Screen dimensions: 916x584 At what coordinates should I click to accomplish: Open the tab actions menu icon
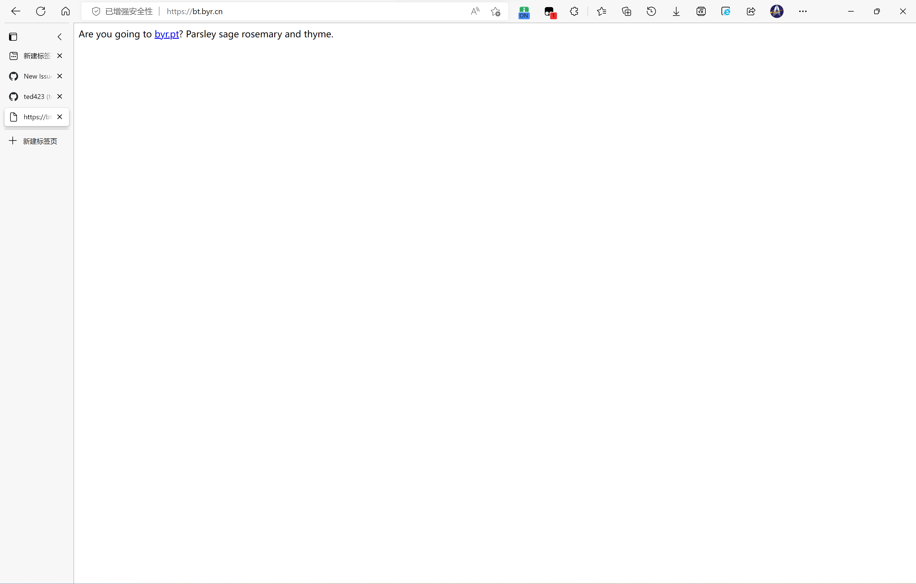pos(13,37)
